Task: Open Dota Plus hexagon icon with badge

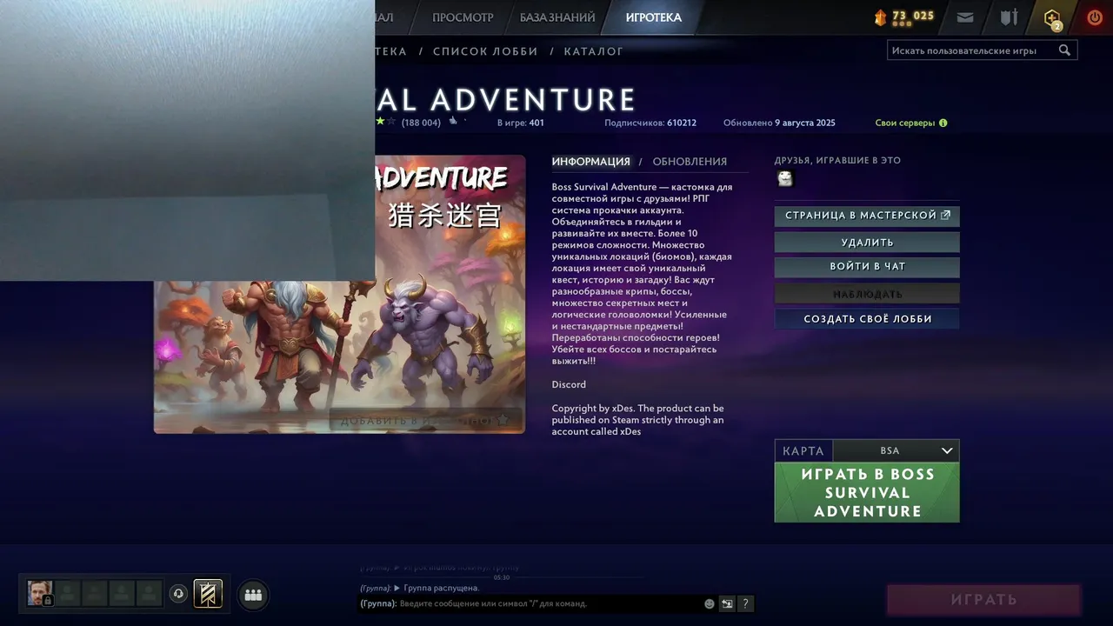Action: point(1053,18)
